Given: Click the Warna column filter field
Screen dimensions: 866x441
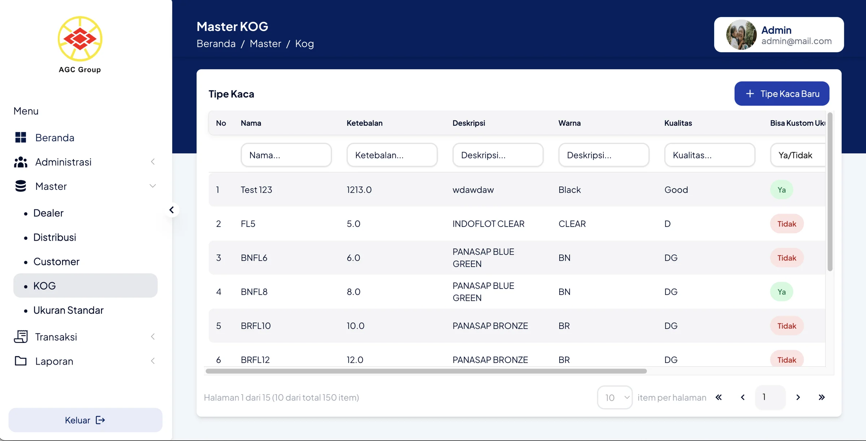Looking at the screenshot, I should (604, 155).
